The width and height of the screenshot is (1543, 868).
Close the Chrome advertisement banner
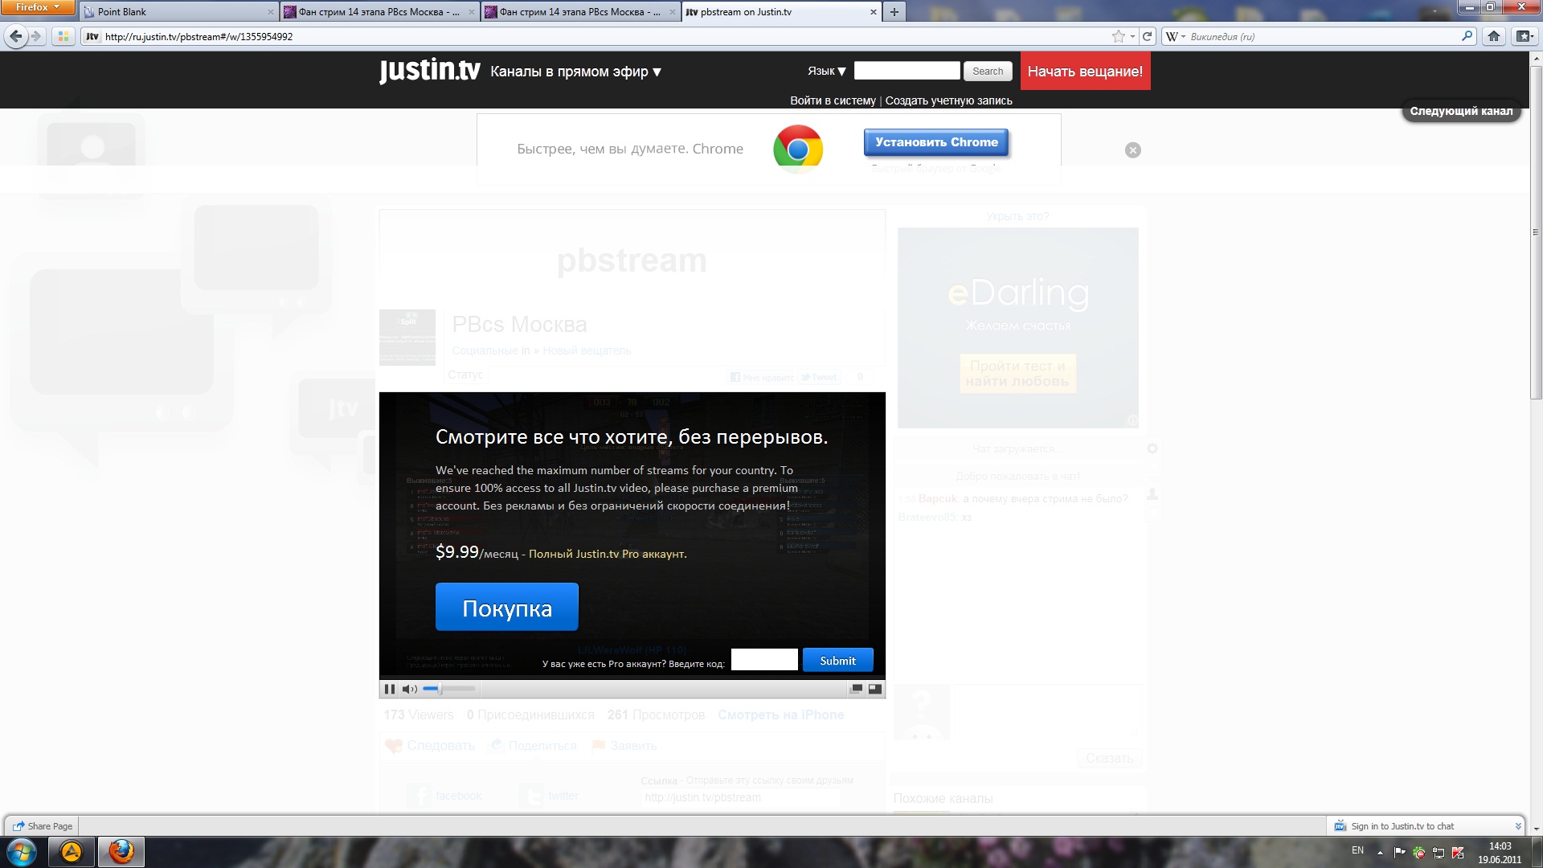tap(1132, 150)
